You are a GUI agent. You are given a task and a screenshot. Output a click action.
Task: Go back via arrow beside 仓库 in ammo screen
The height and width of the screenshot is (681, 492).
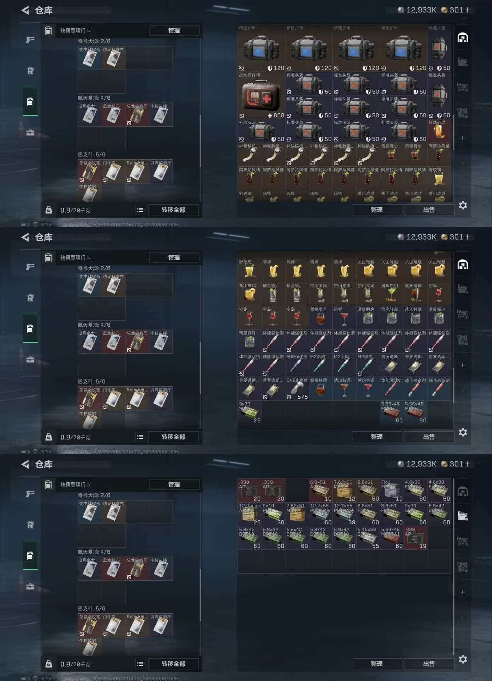click(x=25, y=464)
